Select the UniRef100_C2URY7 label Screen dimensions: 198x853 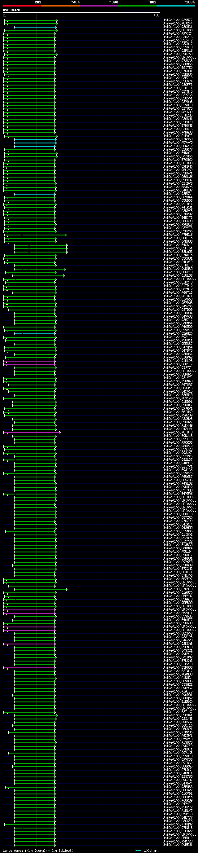(x=178, y=150)
